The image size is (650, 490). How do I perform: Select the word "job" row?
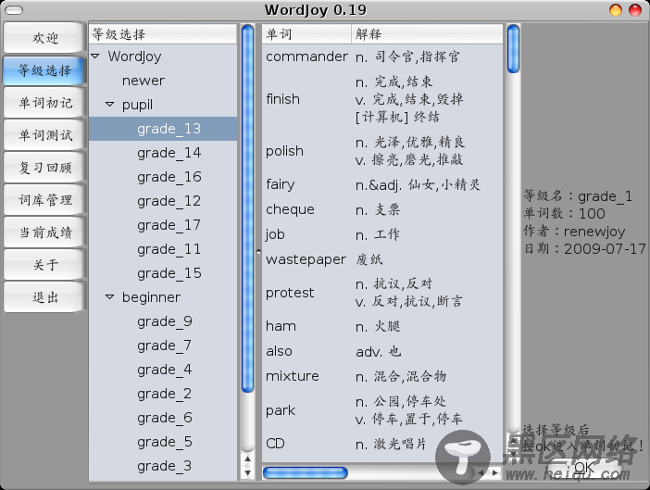[382, 234]
